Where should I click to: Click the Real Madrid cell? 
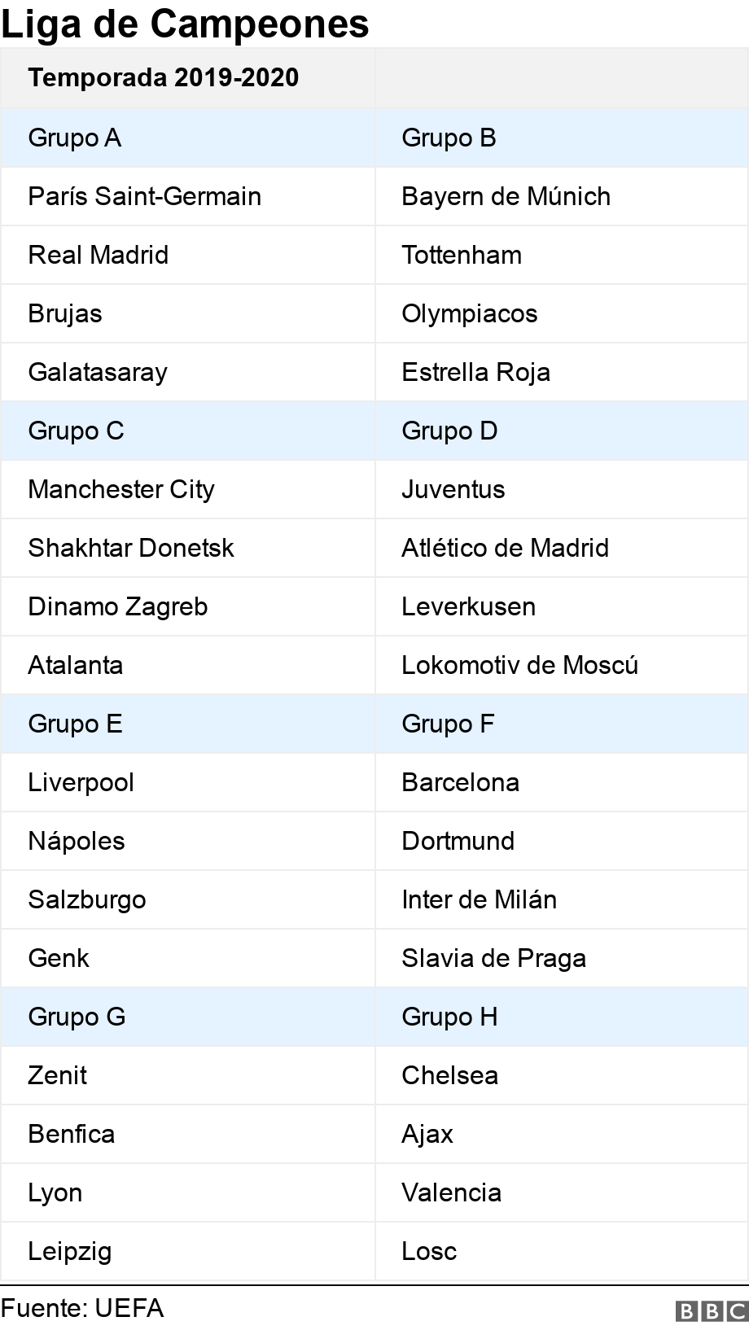[x=99, y=255]
